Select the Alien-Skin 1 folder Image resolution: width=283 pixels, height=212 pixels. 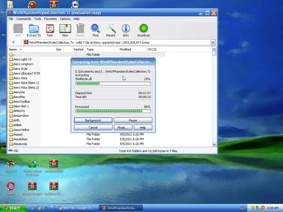point(19,106)
